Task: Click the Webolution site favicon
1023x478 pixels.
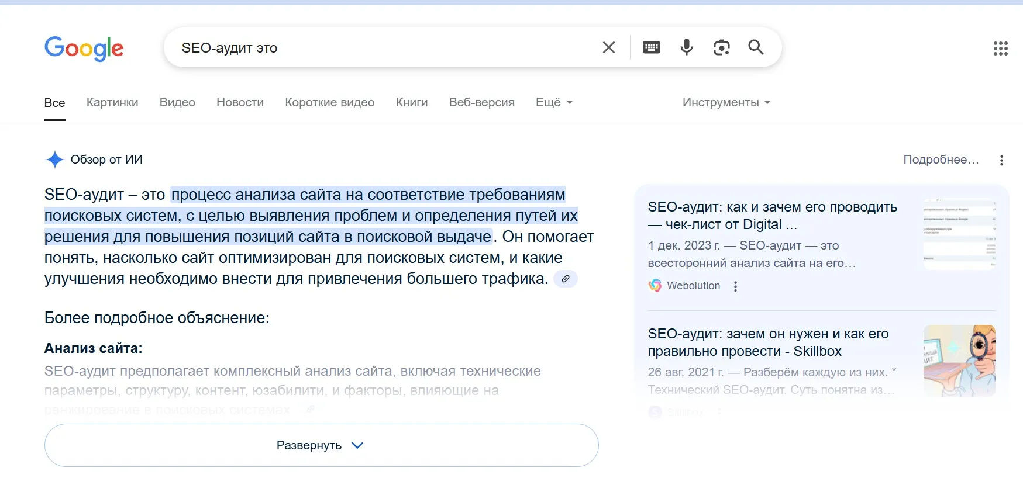Action: 655,286
